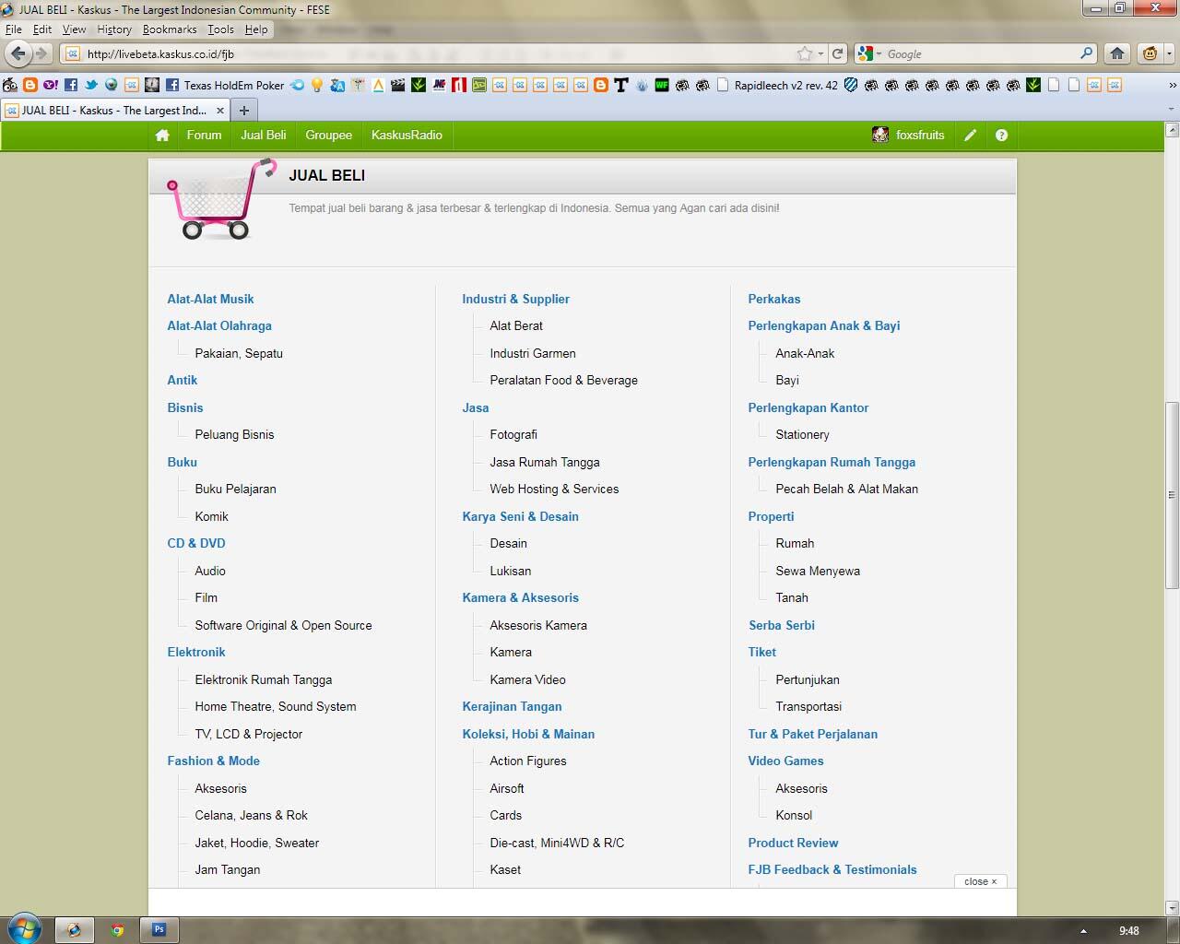This screenshot has height=944, width=1180.
Task: Open the Windows Start button
Action: pyautogui.click(x=24, y=929)
